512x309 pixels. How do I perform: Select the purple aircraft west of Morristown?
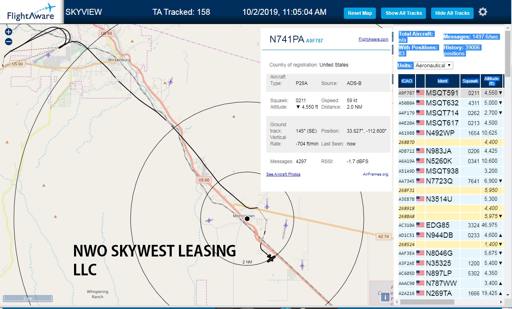209,220
